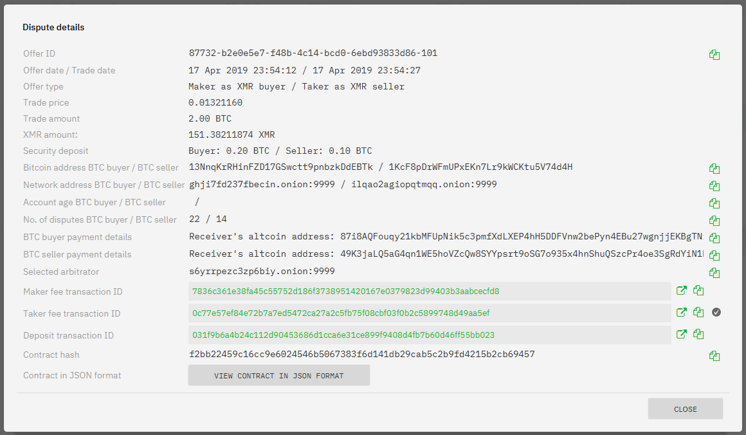Click the Deposit transaction ID hash link
746x435 pixels.
pos(343,335)
